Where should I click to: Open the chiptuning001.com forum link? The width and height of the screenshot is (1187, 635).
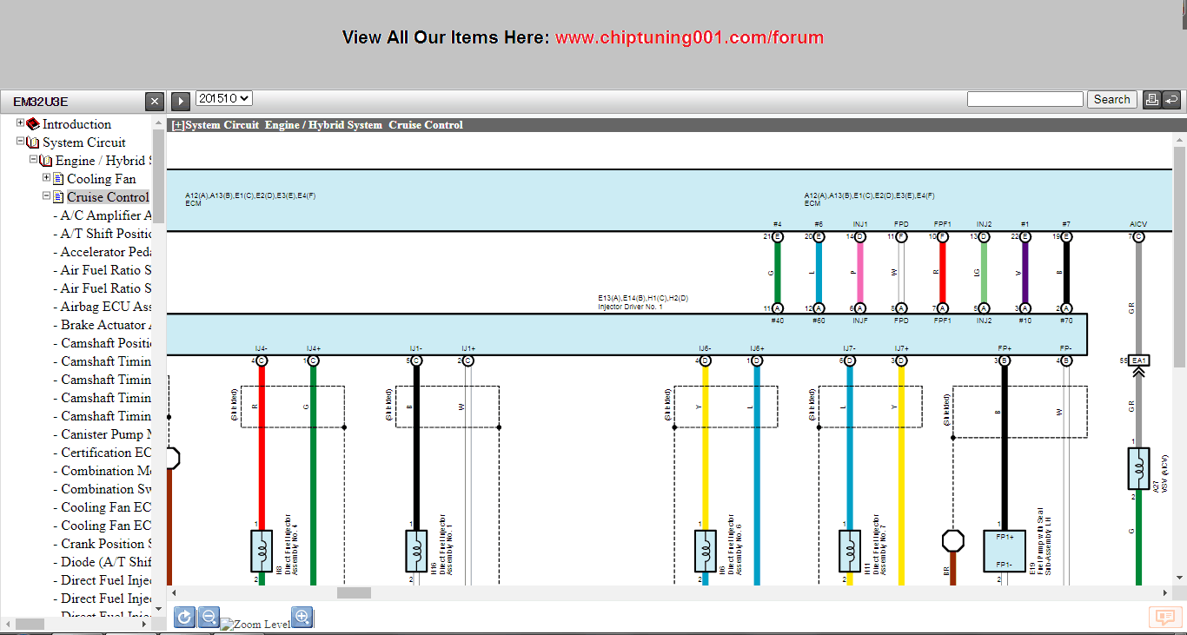pos(689,37)
